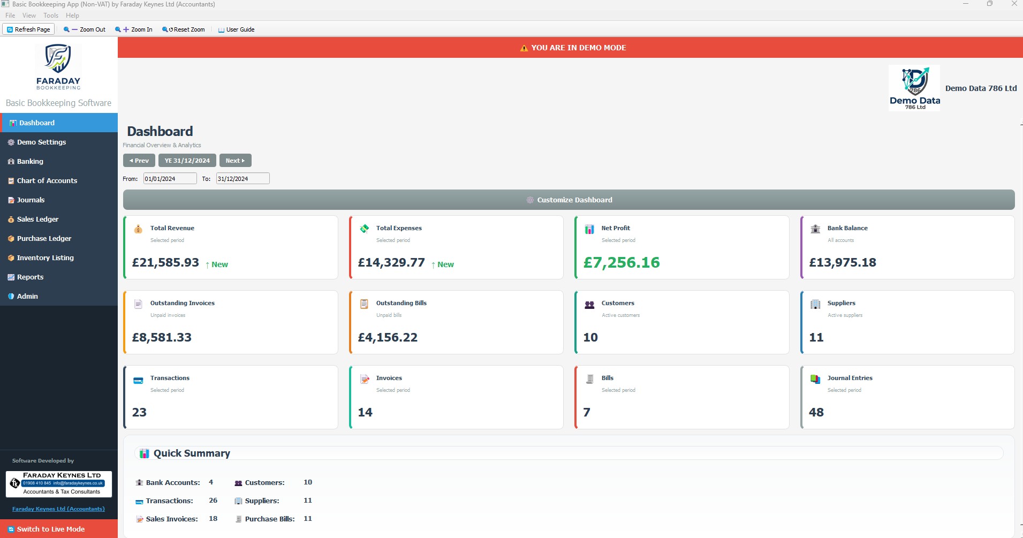Image resolution: width=1023 pixels, height=538 pixels.
Task: Open the Purchase Ledger section
Action: tap(44, 238)
